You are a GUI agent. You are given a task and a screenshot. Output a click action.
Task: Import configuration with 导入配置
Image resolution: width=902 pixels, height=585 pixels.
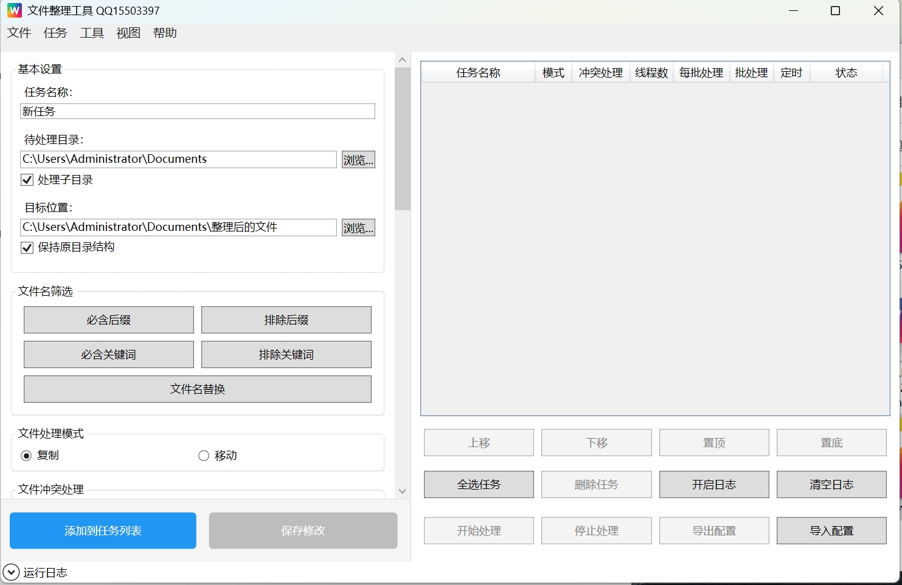click(831, 530)
